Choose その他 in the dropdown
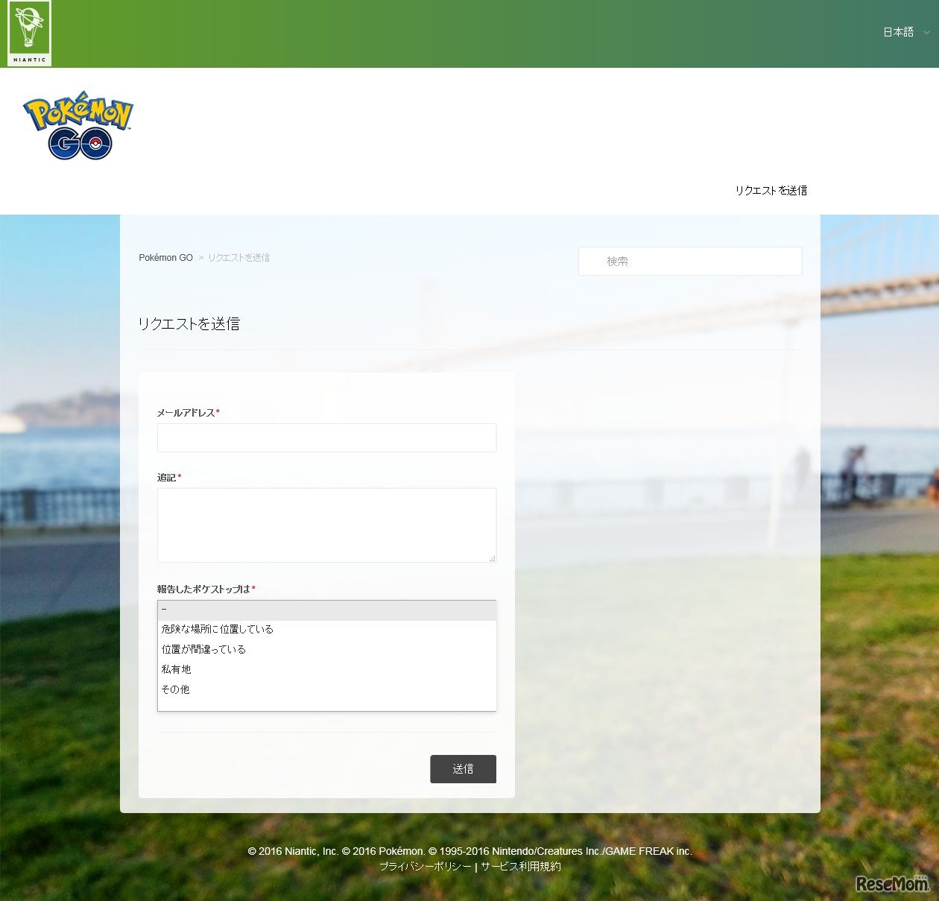Image resolution: width=939 pixels, height=901 pixels. coord(176,689)
